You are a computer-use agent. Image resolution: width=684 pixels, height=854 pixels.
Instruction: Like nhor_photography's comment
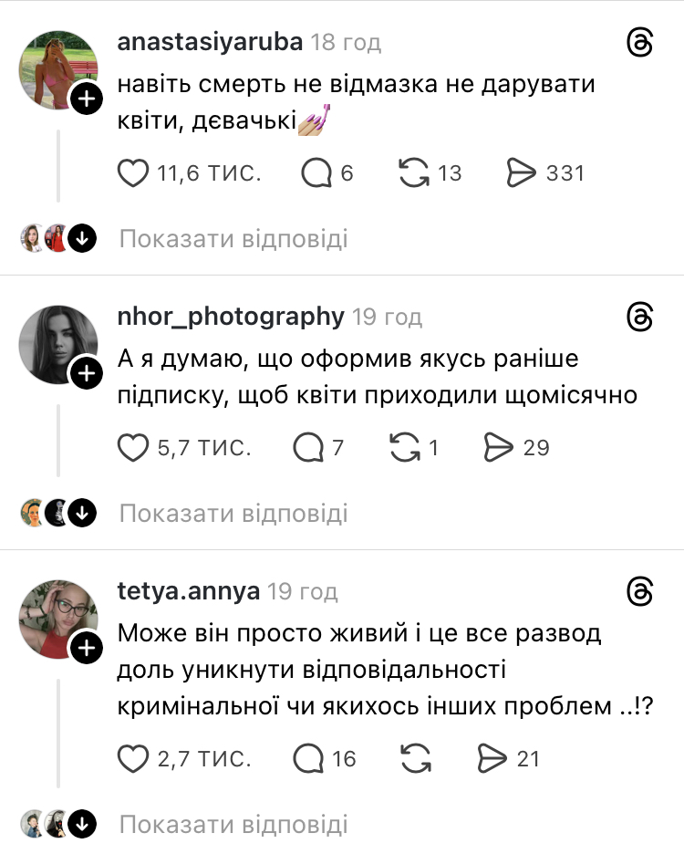click(135, 447)
